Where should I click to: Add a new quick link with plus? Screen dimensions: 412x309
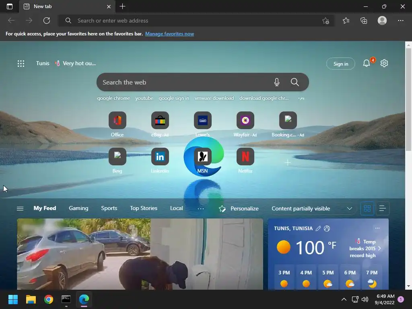[x=288, y=163]
